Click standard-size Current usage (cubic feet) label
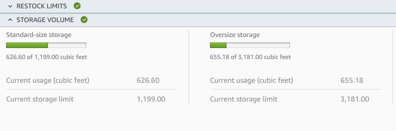396x131 pixels. click(48, 81)
